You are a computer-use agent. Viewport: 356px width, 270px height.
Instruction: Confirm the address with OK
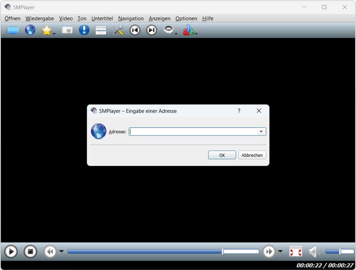(222, 155)
